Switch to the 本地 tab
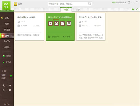This screenshot has height=106, width=140. click(66, 10)
